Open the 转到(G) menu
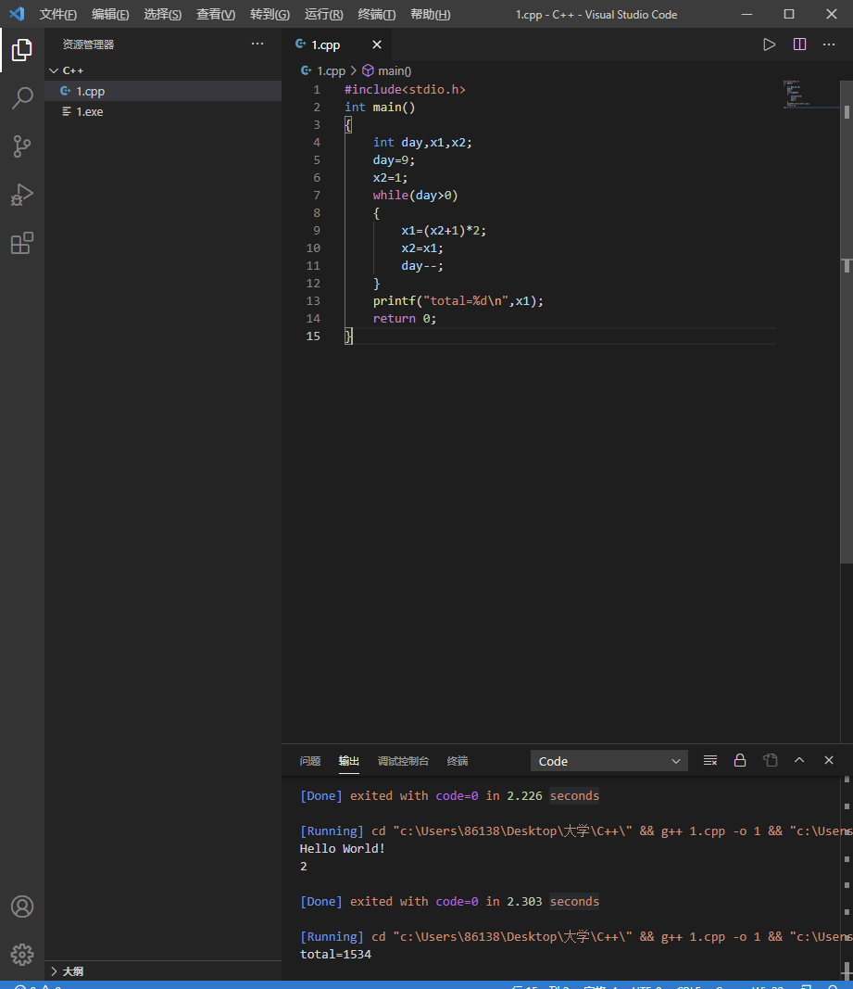 click(270, 15)
